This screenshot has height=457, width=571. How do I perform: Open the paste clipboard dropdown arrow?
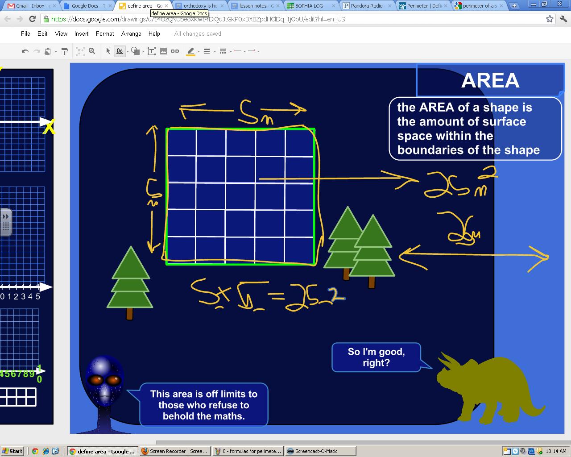pos(56,51)
